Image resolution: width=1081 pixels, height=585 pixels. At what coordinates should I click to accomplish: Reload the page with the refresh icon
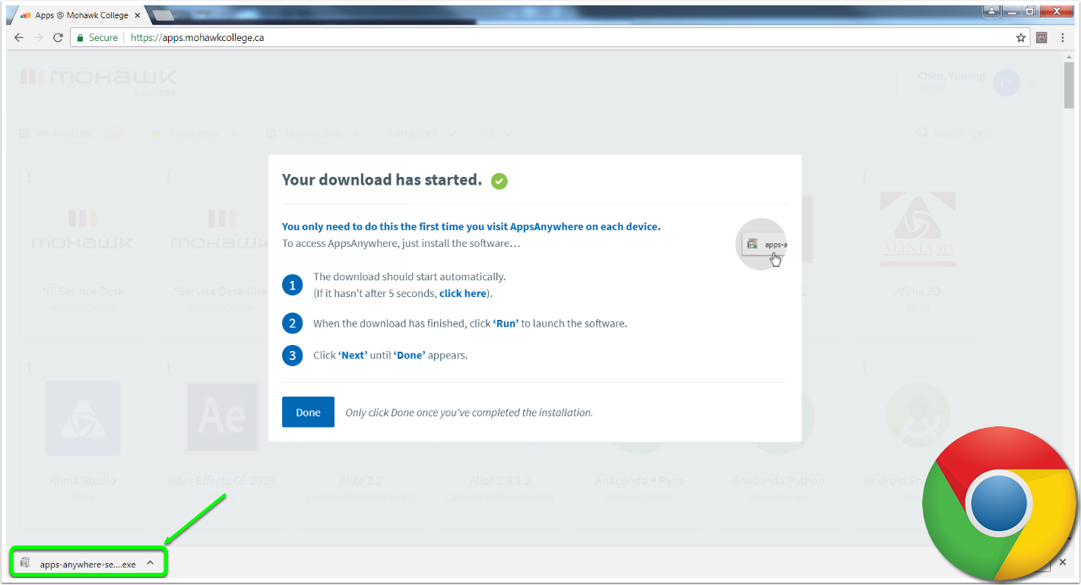tap(58, 38)
